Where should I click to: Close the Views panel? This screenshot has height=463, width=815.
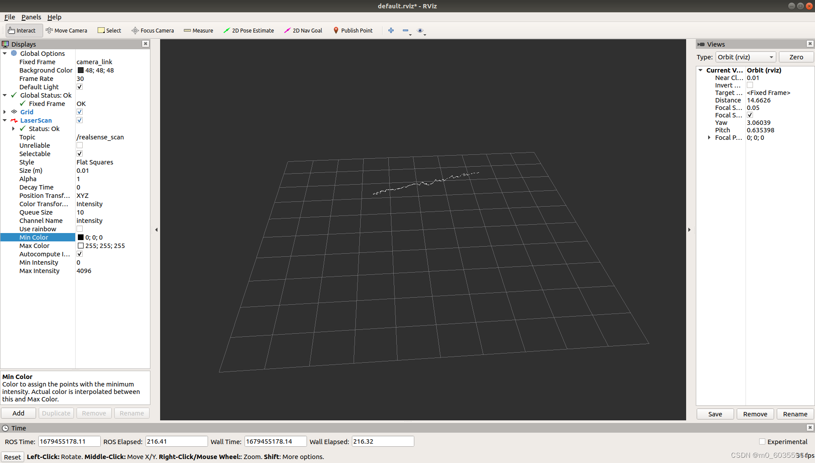click(x=810, y=44)
